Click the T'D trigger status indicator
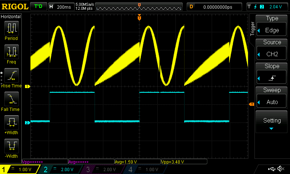 click(38, 7)
